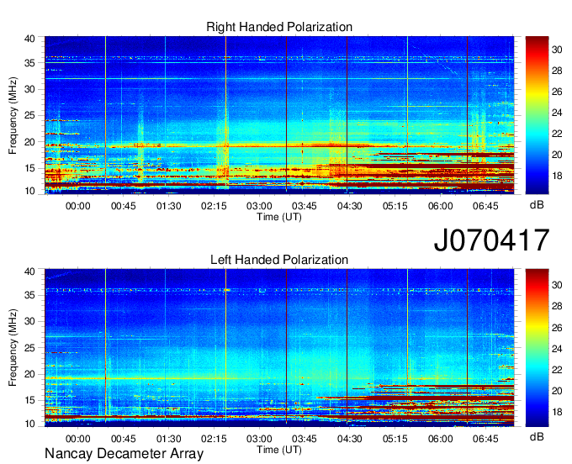Click 10 MHz tick on Right Handed frequency axis
This screenshot has width=572, height=464.
(29, 191)
